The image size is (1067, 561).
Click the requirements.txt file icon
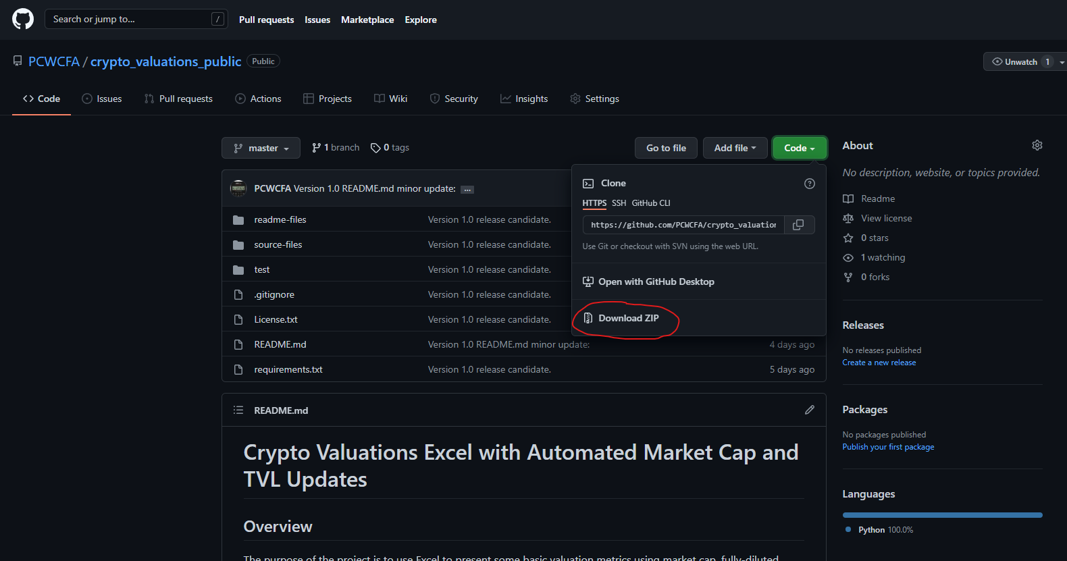pyautogui.click(x=238, y=370)
